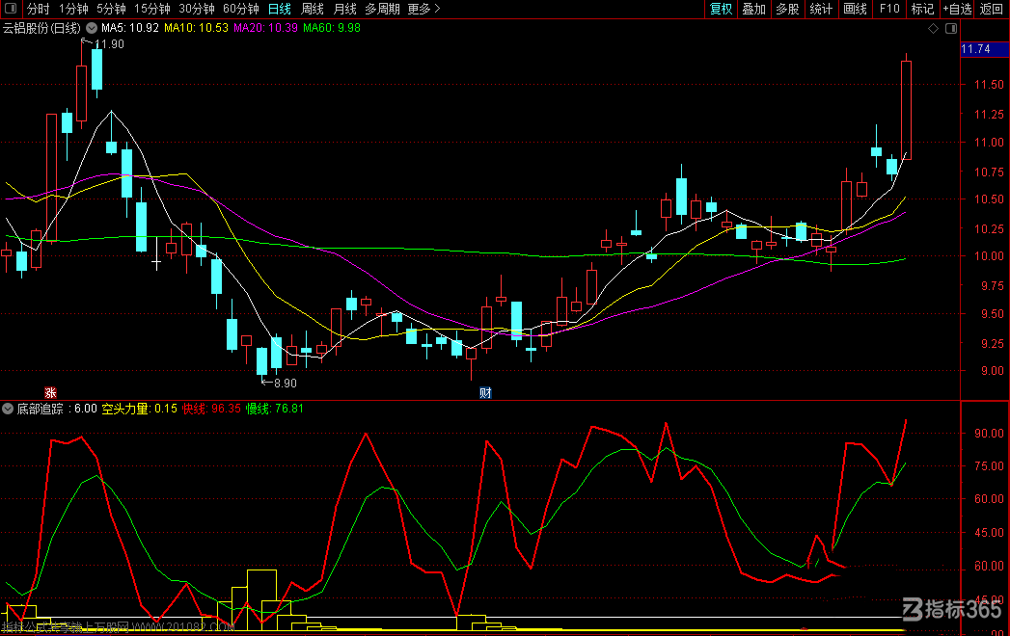Open the 30分钟 chart period
The height and width of the screenshot is (636, 1010).
click(x=197, y=9)
